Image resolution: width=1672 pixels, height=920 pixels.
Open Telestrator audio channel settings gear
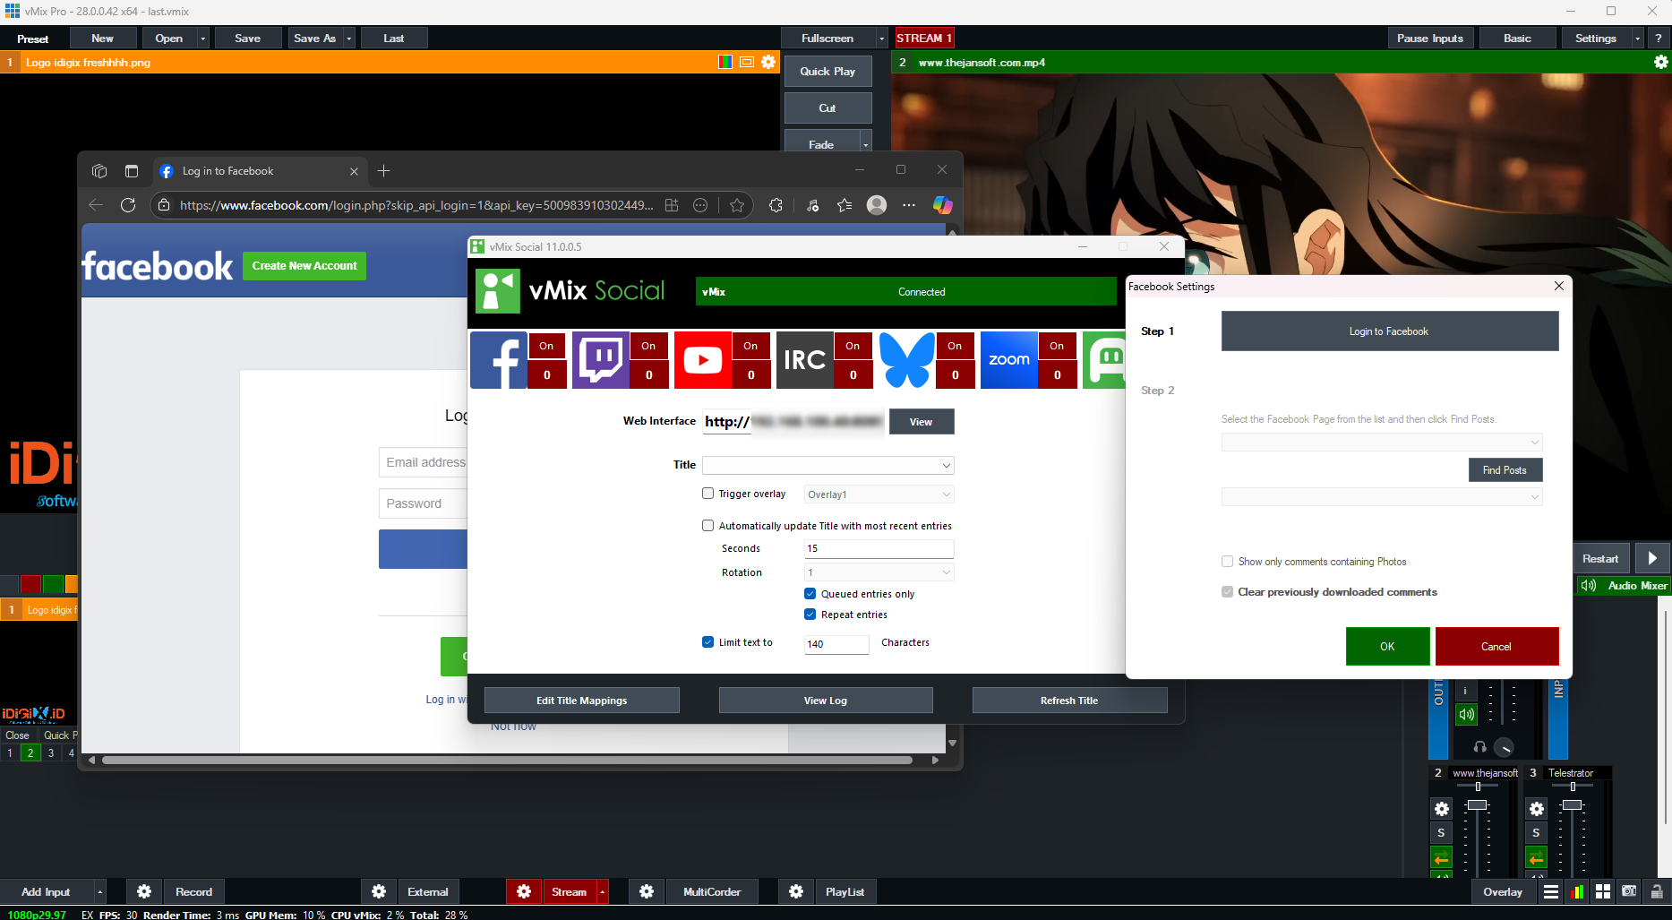click(1537, 809)
